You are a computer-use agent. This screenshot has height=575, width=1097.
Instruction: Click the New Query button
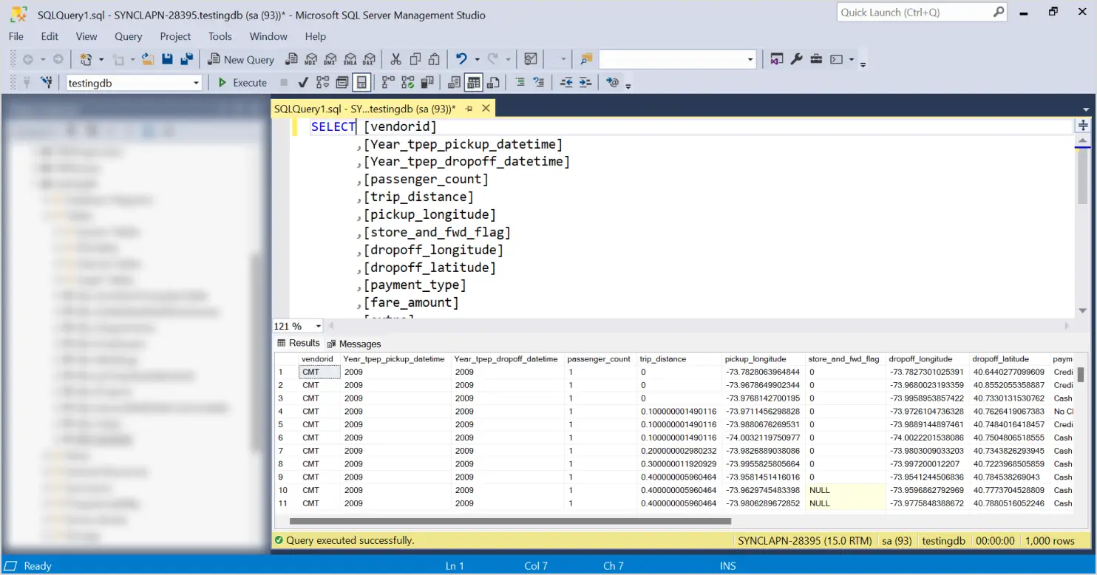241,60
